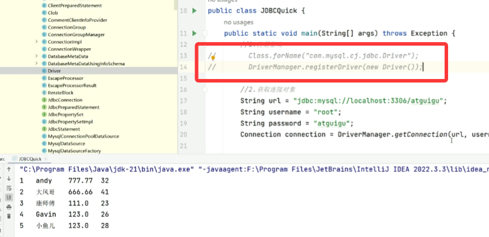This screenshot has height=237, width=489.
Task: Select MysqlConnectionPoolDataSource in the tree
Action: click(84, 136)
